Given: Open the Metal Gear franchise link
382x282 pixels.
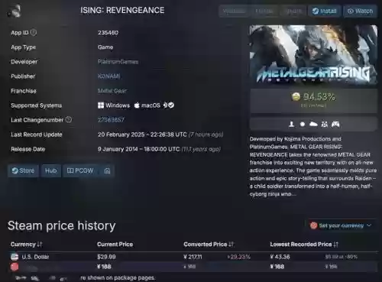Looking at the screenshot, I should click(x=112, y=91).
